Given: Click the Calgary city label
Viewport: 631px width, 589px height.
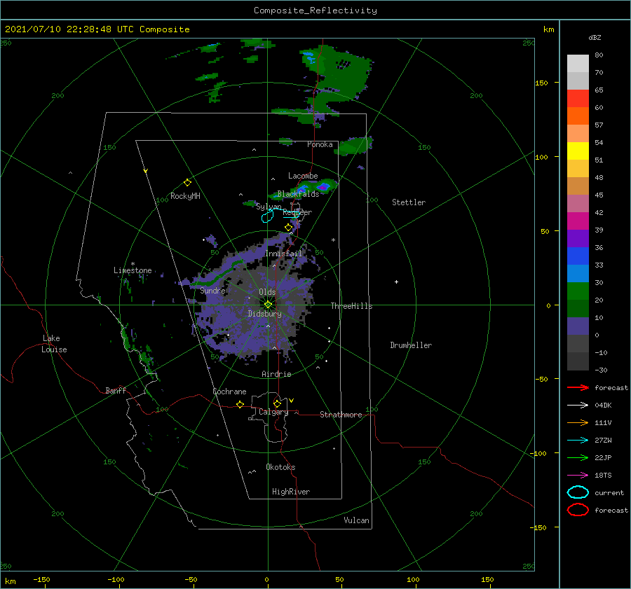Looking at the screenshot, I should pos(273,412).
